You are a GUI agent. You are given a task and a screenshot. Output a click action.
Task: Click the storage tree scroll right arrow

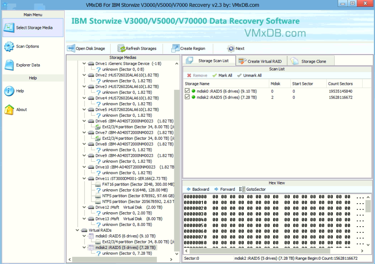[171, 259]
